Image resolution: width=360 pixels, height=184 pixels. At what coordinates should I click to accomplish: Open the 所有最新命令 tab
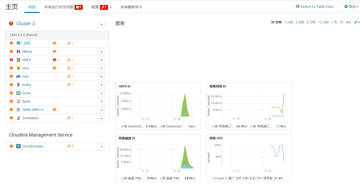coord(132,7)
